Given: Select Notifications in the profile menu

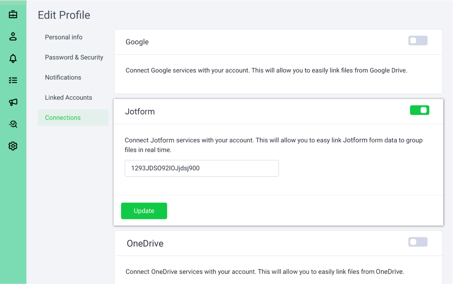Looking at the screenshot, I should (63, 77).
